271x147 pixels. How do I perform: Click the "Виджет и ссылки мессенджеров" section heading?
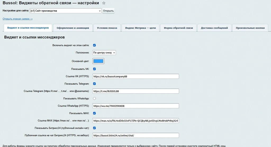point(34,37)
